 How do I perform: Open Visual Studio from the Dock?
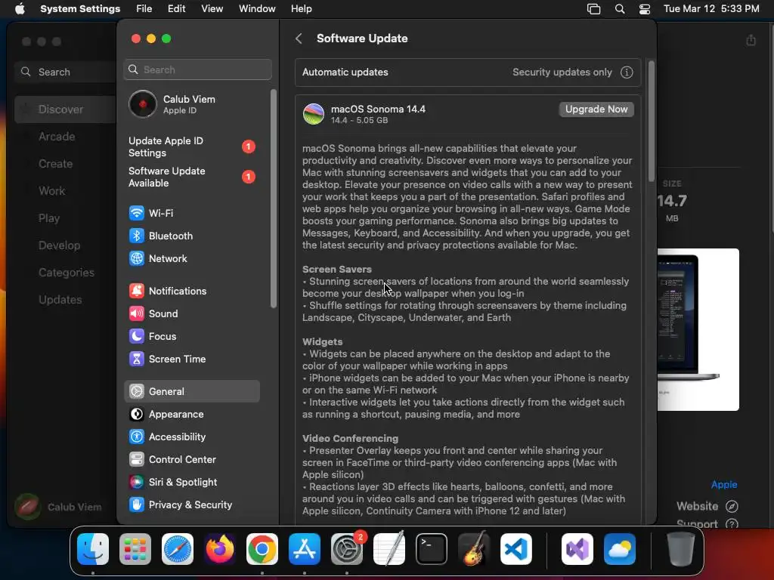pos(577,549)
